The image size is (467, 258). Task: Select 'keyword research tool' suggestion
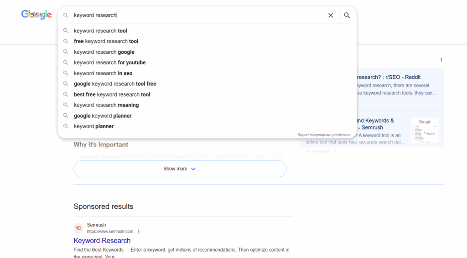coord(100,31)
